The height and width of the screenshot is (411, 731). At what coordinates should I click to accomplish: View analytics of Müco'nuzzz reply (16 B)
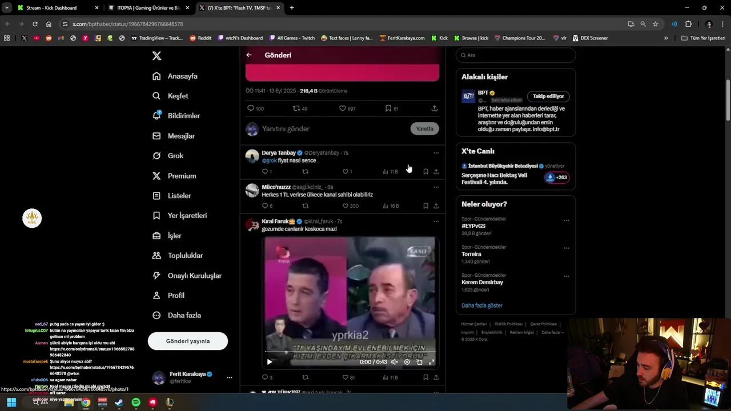pos(391,206)
